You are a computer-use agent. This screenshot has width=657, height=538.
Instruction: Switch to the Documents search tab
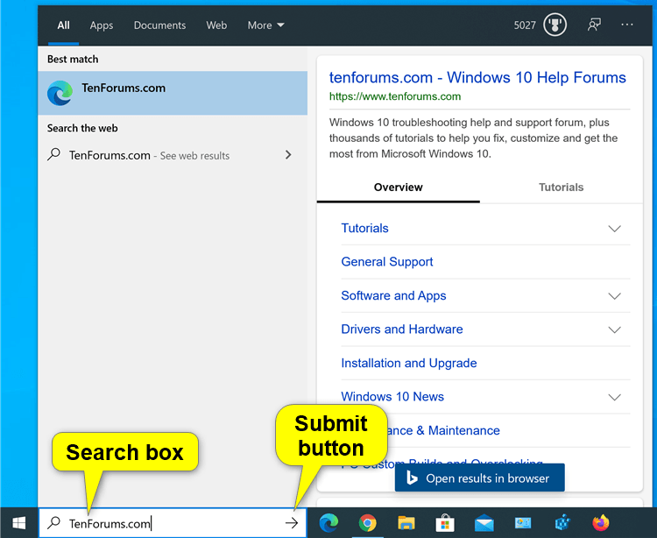tap(159, 25)
